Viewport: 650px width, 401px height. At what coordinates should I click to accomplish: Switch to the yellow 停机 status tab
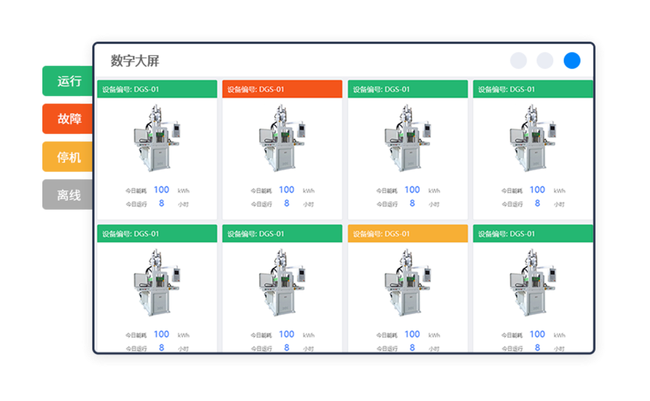click(x=68, y=157)
